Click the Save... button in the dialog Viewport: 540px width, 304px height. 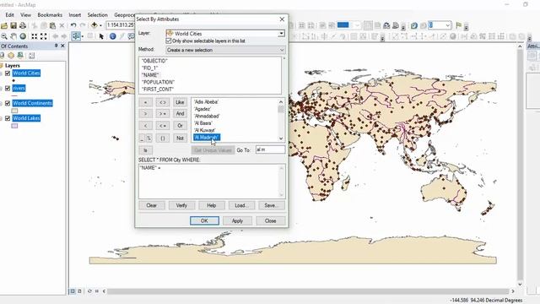[272, 205]
